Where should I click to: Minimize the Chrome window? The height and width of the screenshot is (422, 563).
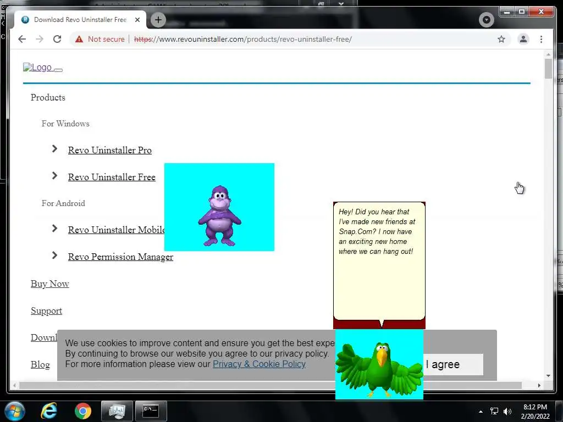(507, 12)
